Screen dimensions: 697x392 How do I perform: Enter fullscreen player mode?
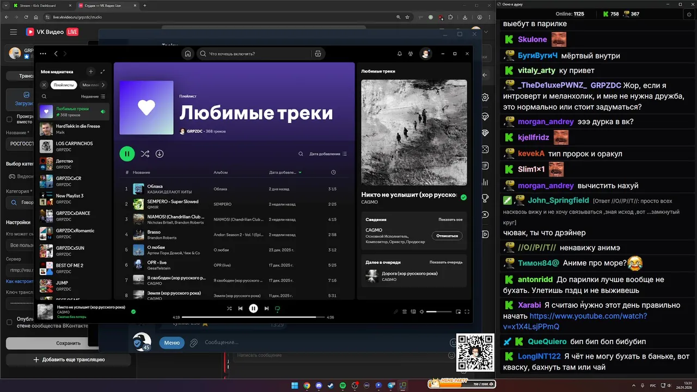[x=467, y=311]
